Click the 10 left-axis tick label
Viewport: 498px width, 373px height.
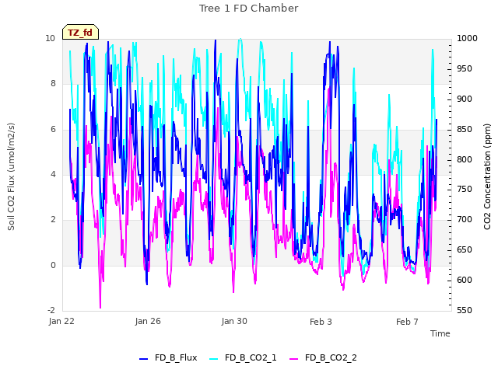point(50,38)
